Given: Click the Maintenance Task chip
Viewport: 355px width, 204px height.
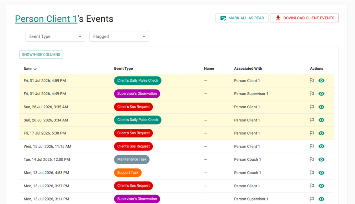Looking at the screenshot, I should (x=132, y=159).
